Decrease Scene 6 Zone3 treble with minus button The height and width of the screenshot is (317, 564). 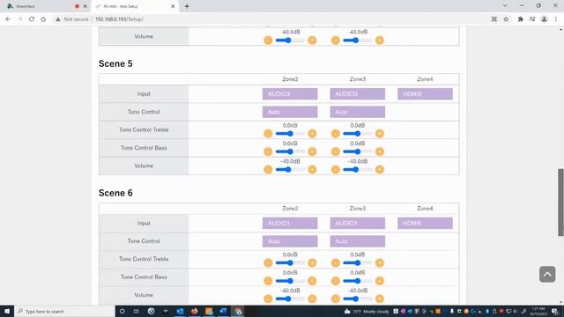click(x=336, y=263)
